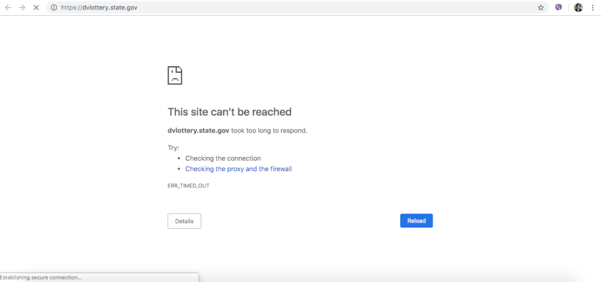Click the sad page error icon
Image resolution: width=601 pixels, height=282 pixels.
point(175,75)
